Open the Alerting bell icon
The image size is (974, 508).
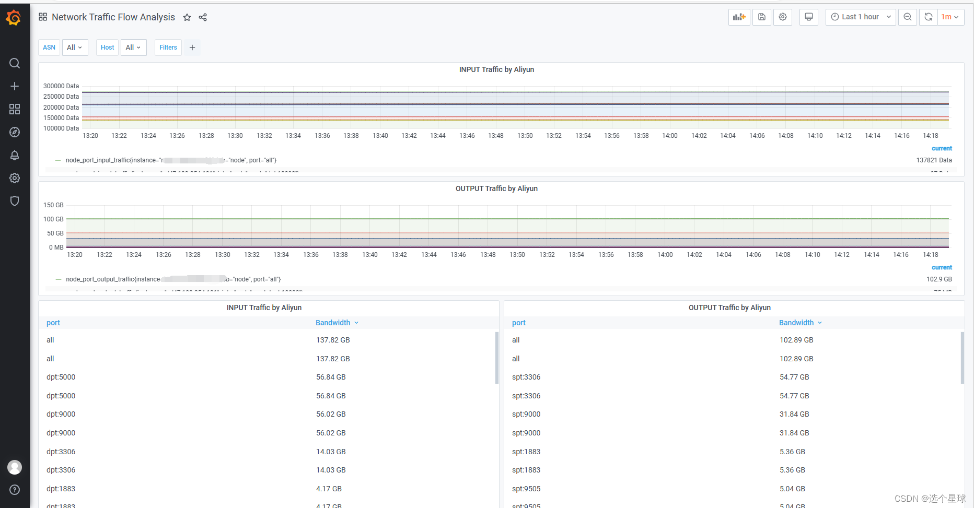(x=14, y=155)
